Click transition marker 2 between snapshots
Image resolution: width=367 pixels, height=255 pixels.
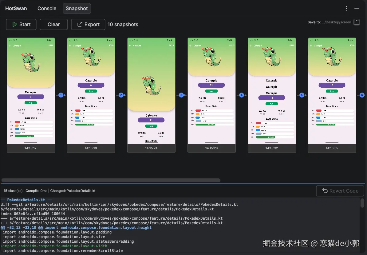[121, 95]
